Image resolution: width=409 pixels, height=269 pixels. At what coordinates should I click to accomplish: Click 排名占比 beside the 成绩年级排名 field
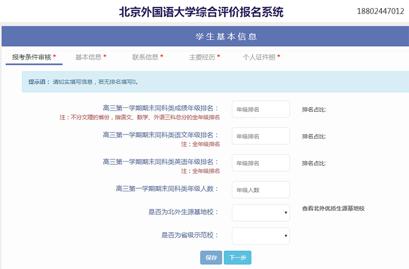pyautogui.click(x=314, y=110)
